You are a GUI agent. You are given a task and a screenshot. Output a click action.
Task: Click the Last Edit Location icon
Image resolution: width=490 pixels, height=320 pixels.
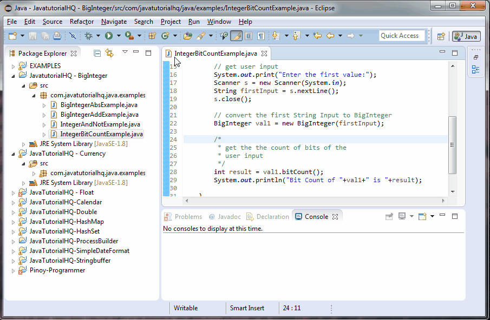tap(317, 36)
